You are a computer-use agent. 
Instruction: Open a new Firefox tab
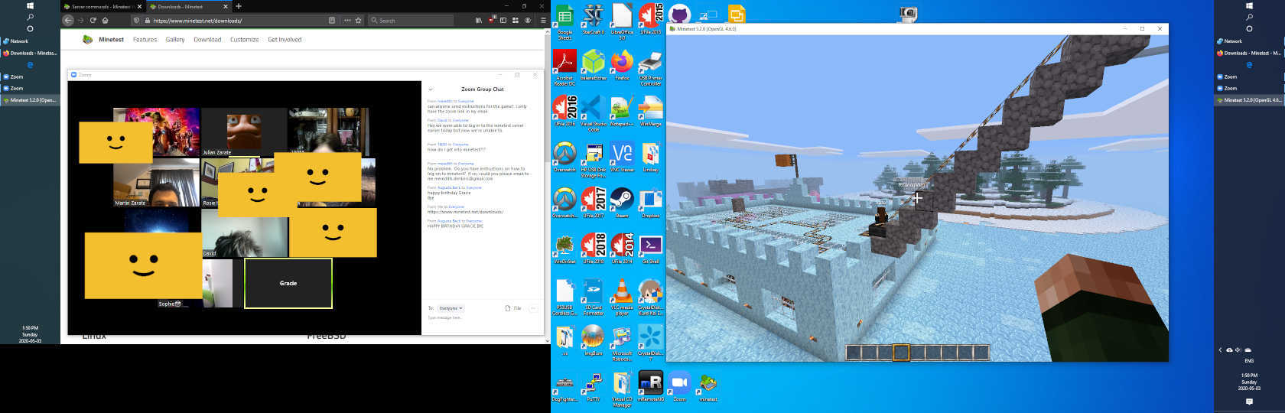[239, 6]
